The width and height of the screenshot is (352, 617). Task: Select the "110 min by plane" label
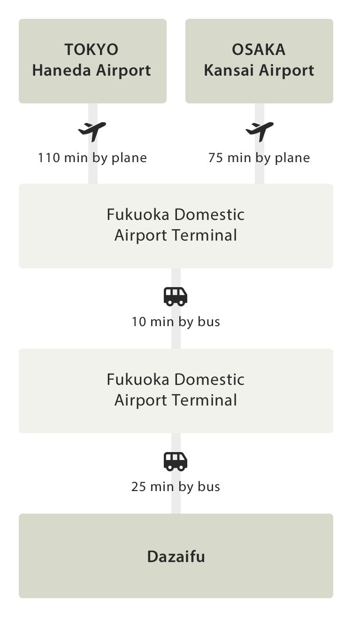coord(92,157)
